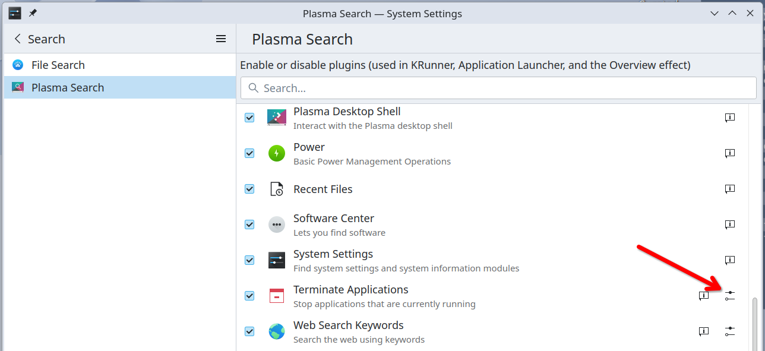Image resolution: width=765 pixels, height=351 pixels.
Task: Show info about the Terminate Applications plugin
Action: pos(704,296)
